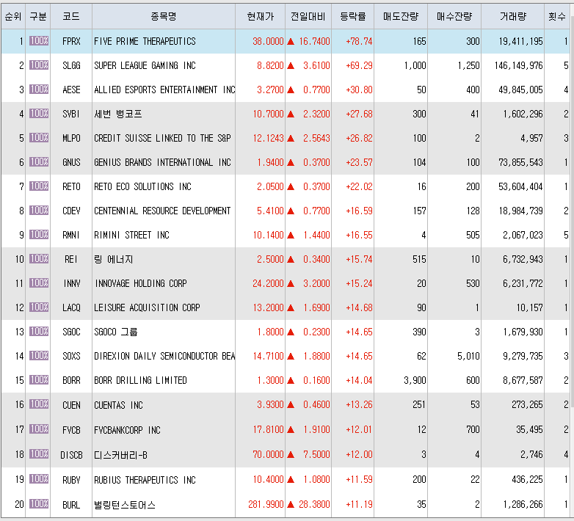Click the FPRX ticker code
Viewport: 574px width, 521px height.
pos(71,41)
